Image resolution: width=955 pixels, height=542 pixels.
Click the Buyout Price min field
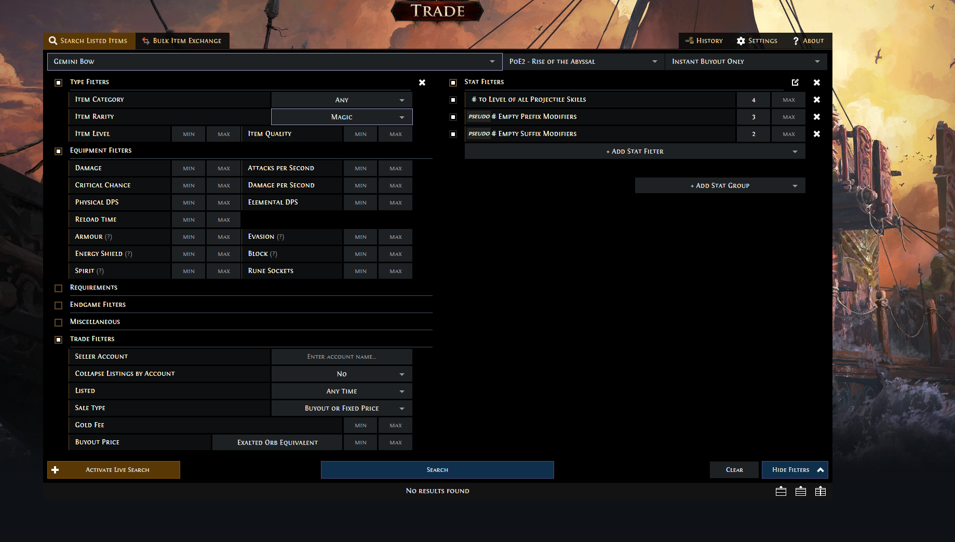(360, 442)
